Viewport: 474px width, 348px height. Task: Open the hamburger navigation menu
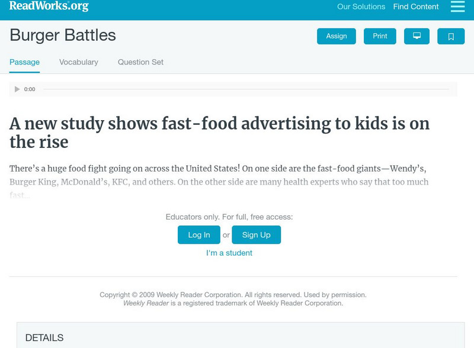click(456, 7)
